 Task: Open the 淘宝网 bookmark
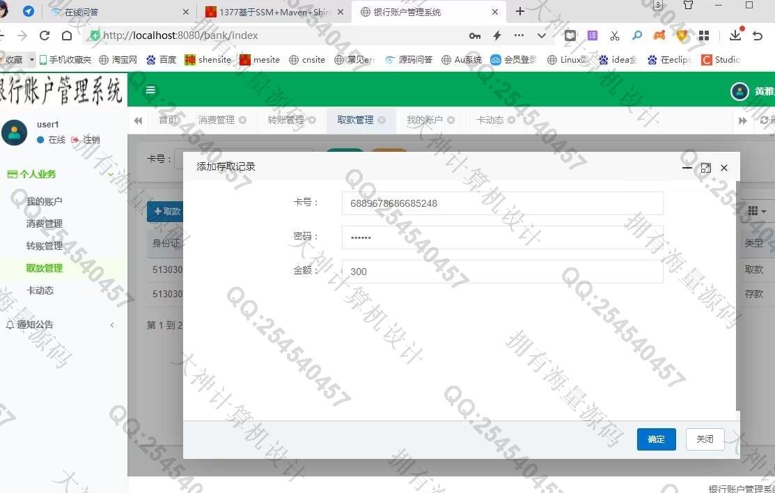(118, 60)
